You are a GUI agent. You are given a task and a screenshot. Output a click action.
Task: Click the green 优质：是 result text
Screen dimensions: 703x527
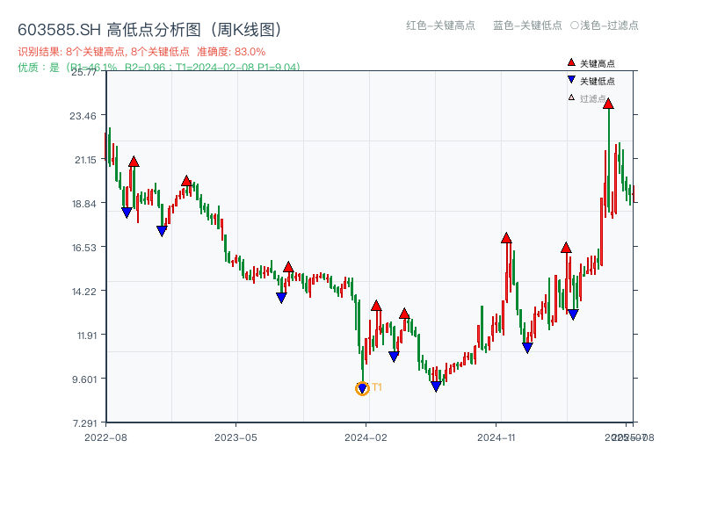tap(40, 66)
